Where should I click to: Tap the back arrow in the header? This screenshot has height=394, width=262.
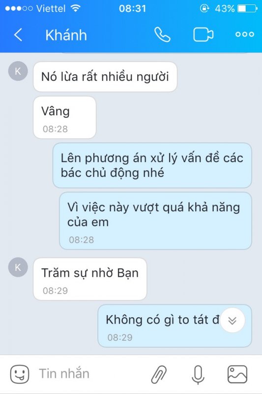coord(18,34)
